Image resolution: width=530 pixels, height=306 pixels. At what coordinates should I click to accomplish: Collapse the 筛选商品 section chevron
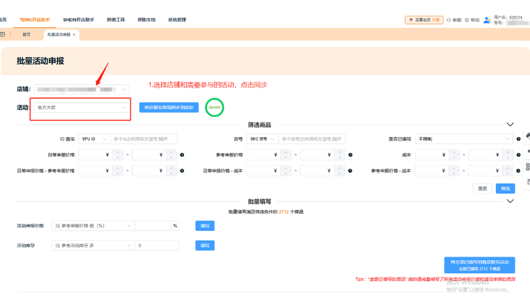point(510,124)
